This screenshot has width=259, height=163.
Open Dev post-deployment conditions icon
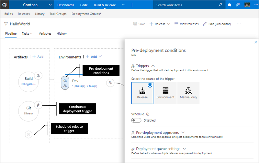110,83
